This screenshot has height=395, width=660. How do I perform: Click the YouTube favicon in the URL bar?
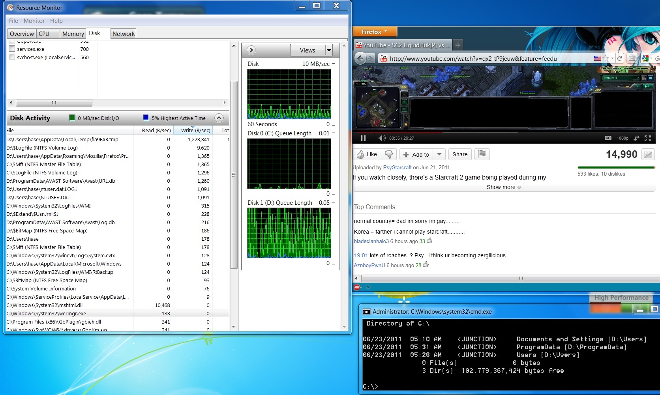pyautogui.click(x=384, y=58)
